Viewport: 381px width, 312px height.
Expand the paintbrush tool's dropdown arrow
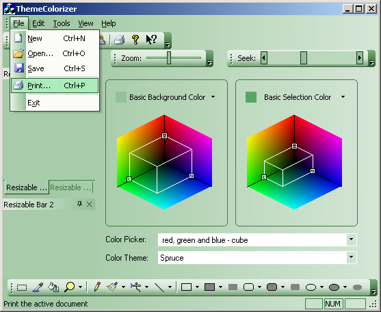coord(123,287)
